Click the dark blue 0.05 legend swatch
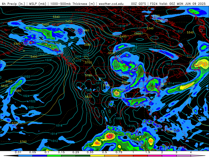Screen dimensions: 209x157 pos(40,156)
